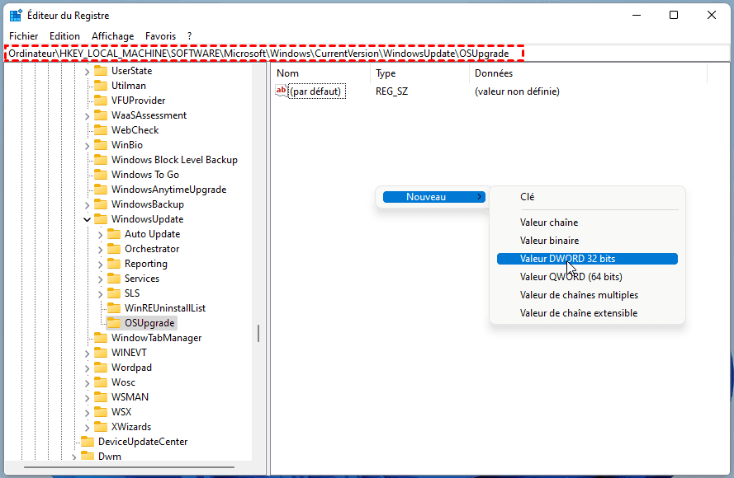This screenshot has width=734, height=478.
Task: Click the XWizards folder icon
Action: pyautogui.click(x=101, y=427)
